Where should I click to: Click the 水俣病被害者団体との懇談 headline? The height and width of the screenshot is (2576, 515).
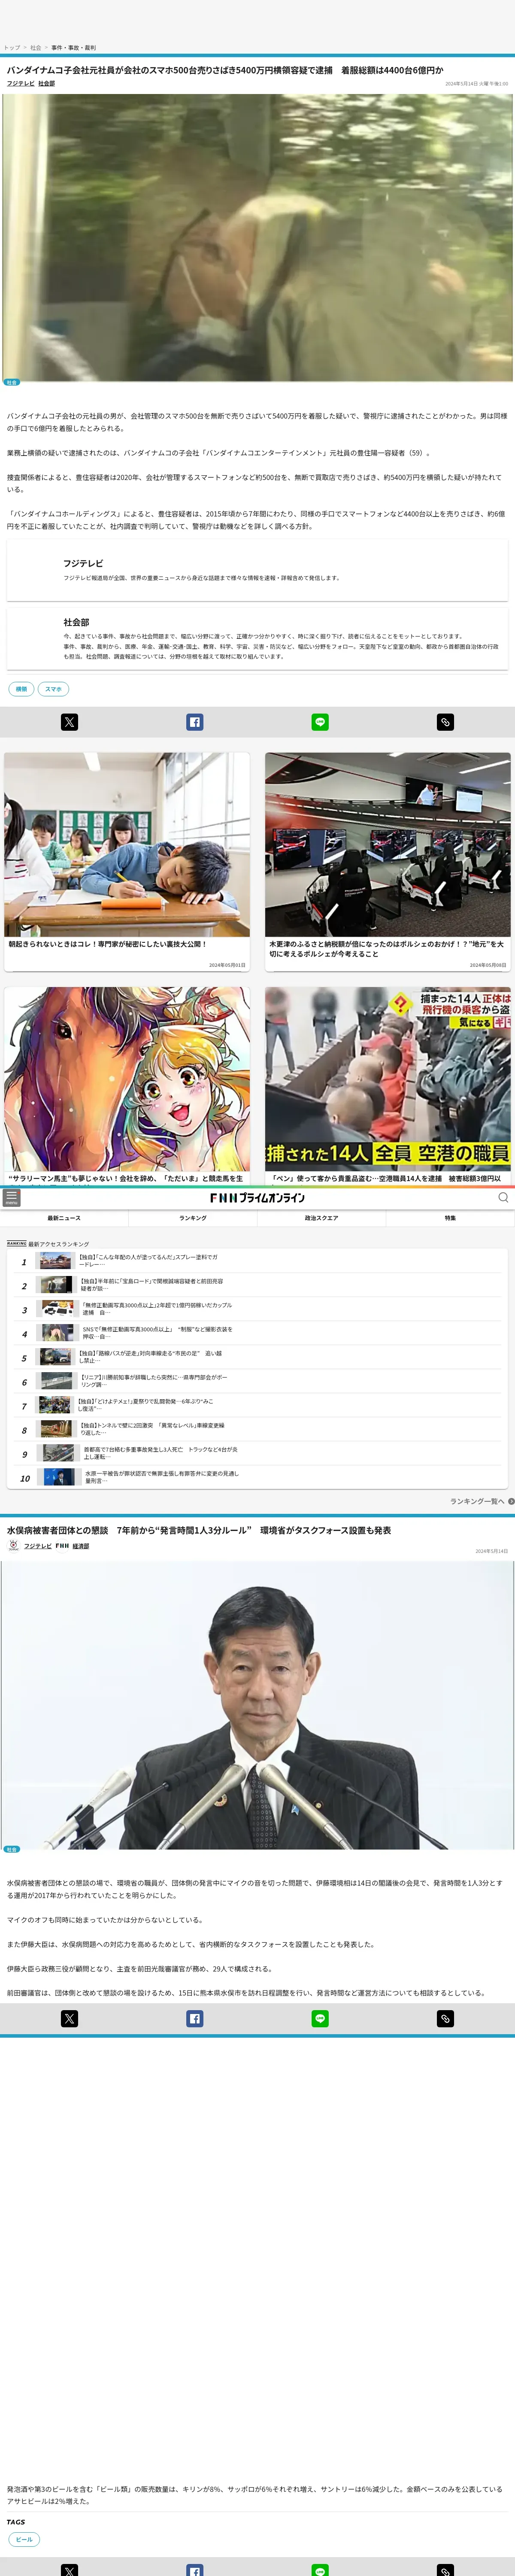pyautogui.click(x=199, y=1531)
